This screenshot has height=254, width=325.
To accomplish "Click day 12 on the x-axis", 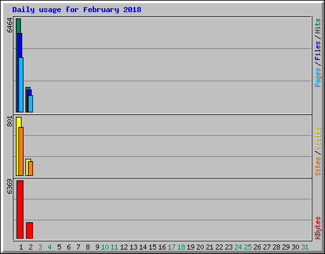I will point(124,247).
